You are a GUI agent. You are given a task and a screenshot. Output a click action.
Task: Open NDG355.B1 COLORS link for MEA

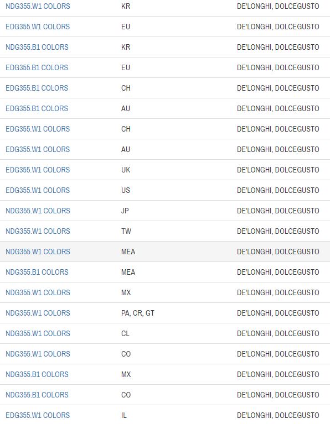37,272
